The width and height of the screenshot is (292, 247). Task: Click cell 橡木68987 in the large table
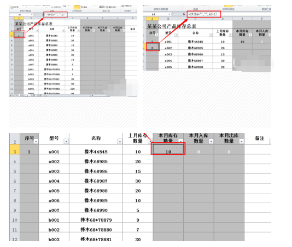click(x=96, y=181)
